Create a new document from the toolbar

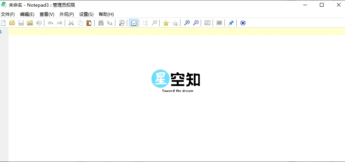tap(3, 23)
